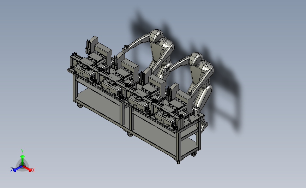Select the head of the left mannequin
Viewport: 306px width, 188px height.
pos(156,36)
